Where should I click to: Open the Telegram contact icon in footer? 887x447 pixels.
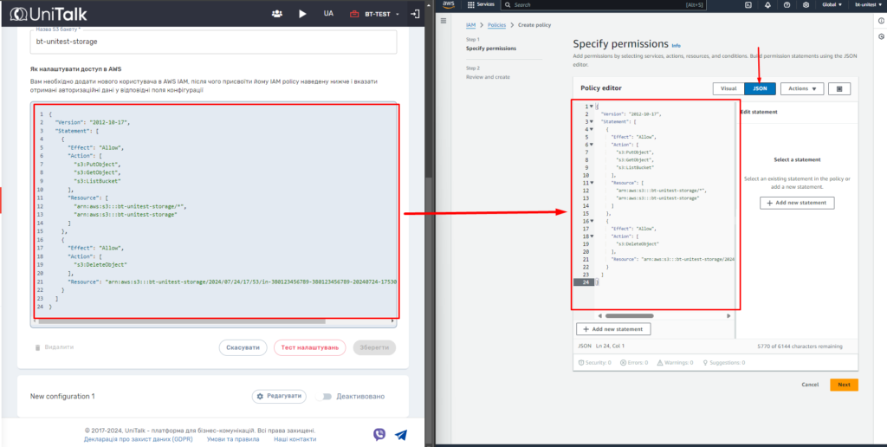pyautogui.click(x=401, y=435)
